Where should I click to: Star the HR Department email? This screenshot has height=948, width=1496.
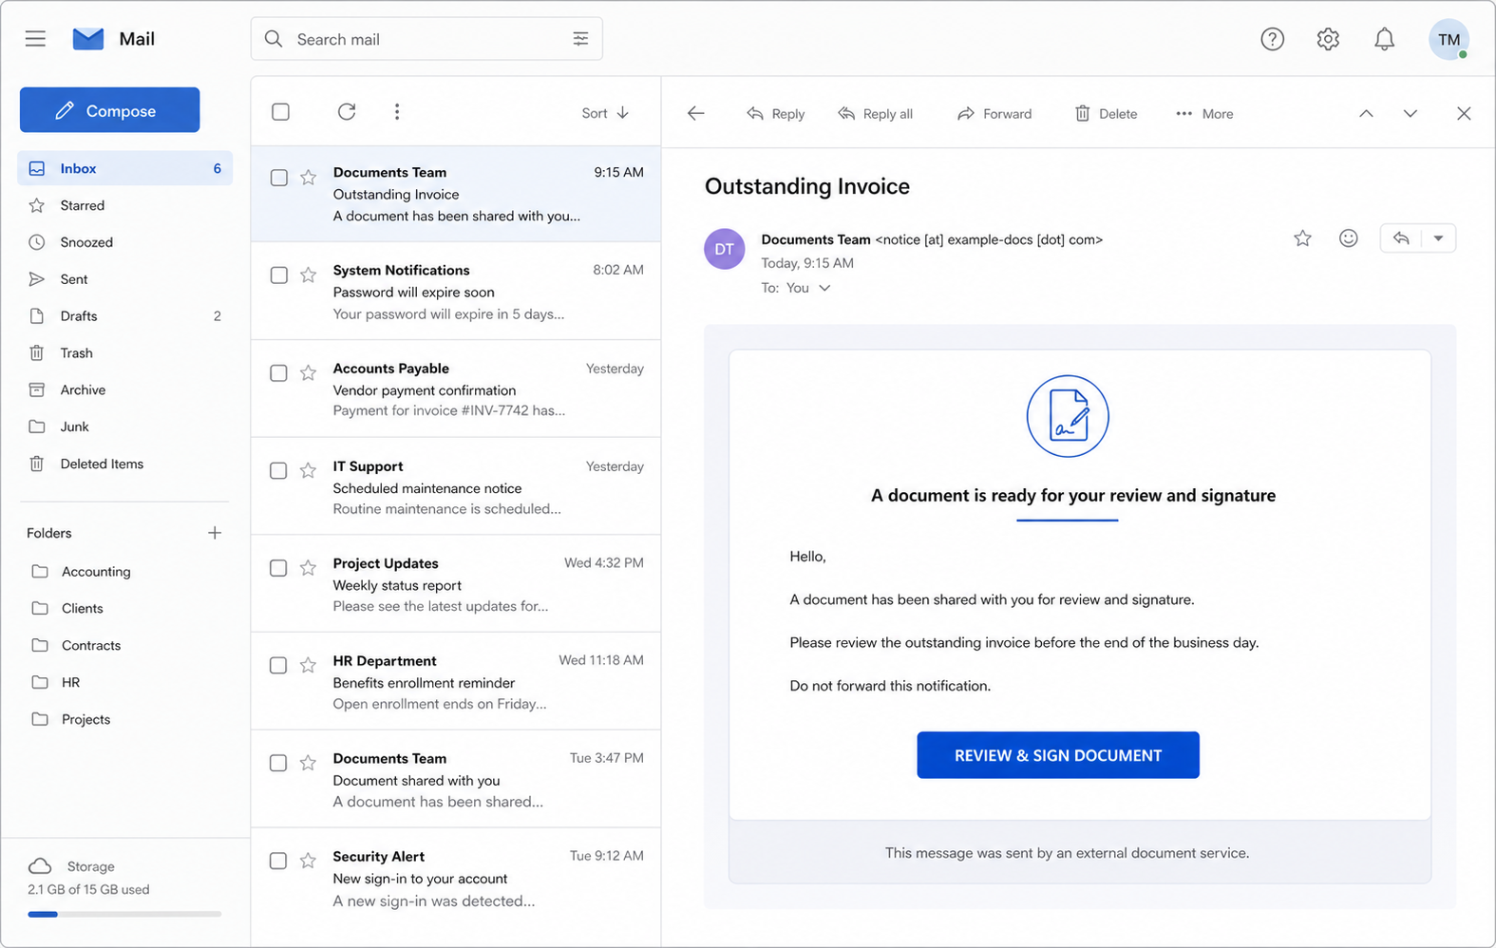[x=308, y=666]
